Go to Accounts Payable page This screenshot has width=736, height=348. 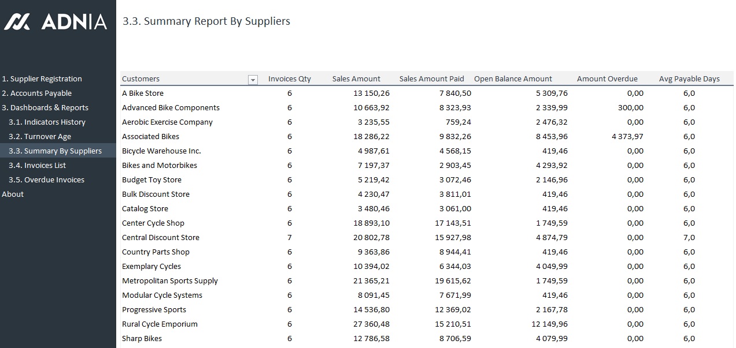point(37,93)
